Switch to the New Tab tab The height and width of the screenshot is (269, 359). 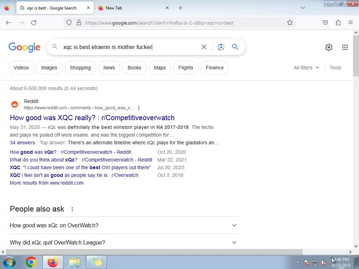[134, 8]
